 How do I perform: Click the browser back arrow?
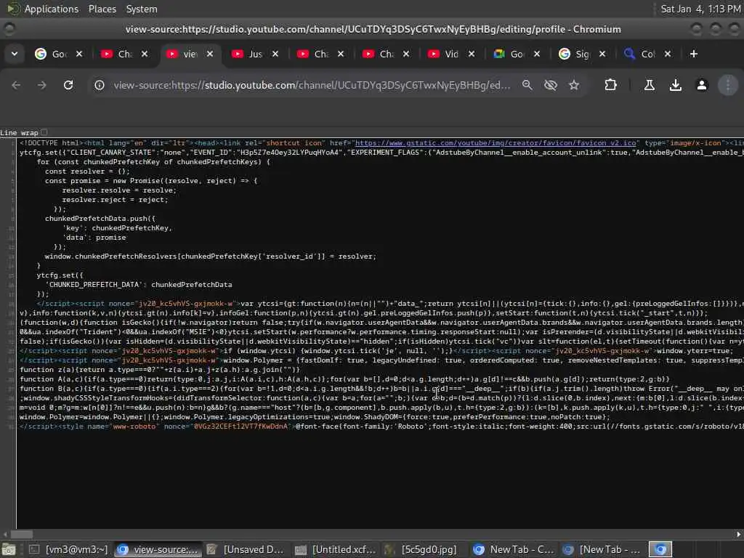click(x=16, y=85)
